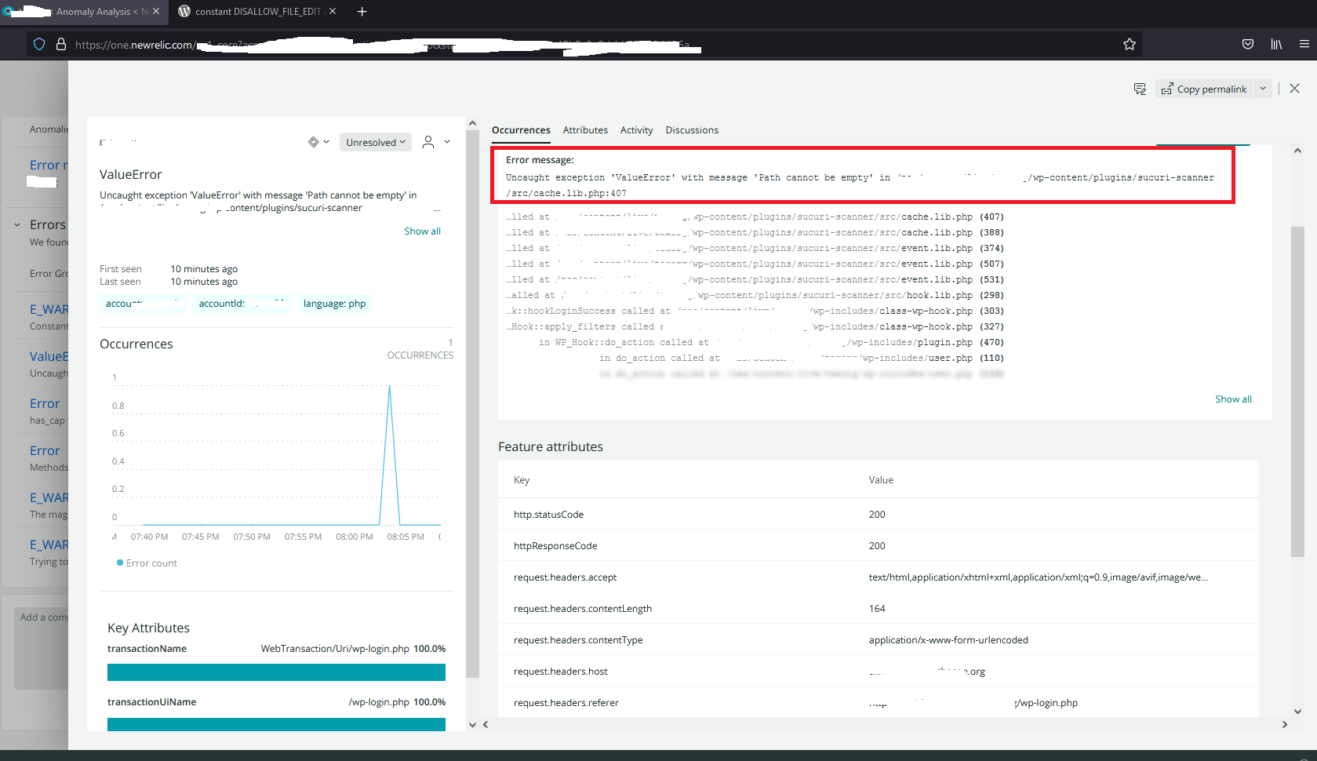This screenshot has width=1317, height=761.
Task: Open Error Methods link in sidebar
Action: 45,450
